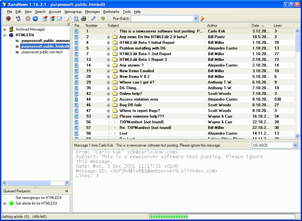Print using the printer toolbar icon
Screen dimensions: 302x221
click(83, 19)
